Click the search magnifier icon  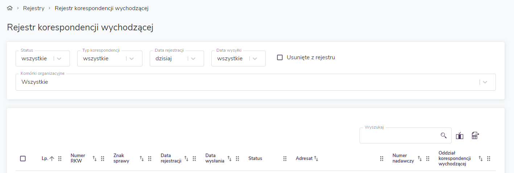444,135
